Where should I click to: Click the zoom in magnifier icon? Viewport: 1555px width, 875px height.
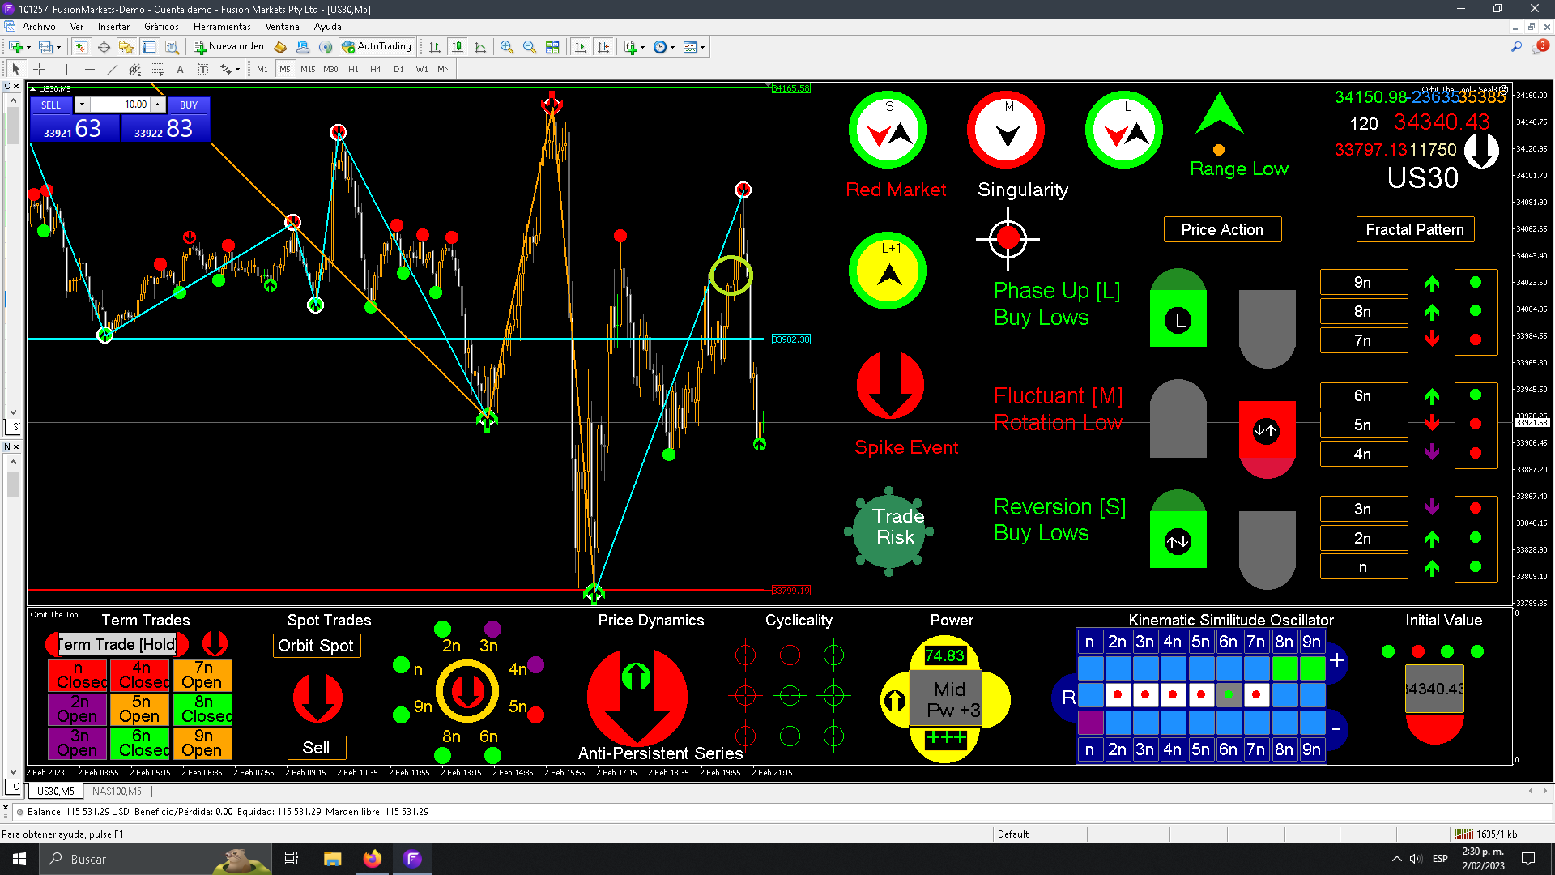click(507, 47)
